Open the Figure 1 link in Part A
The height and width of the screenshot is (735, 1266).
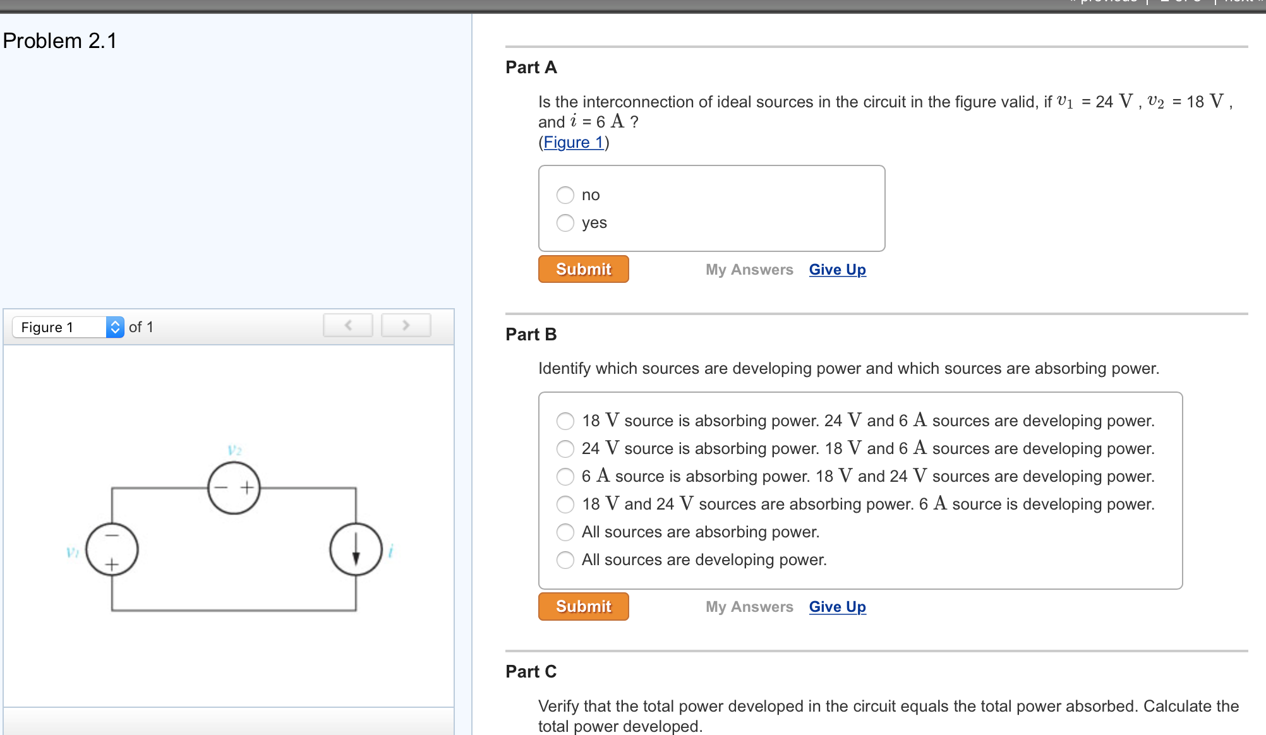point(574,143)
